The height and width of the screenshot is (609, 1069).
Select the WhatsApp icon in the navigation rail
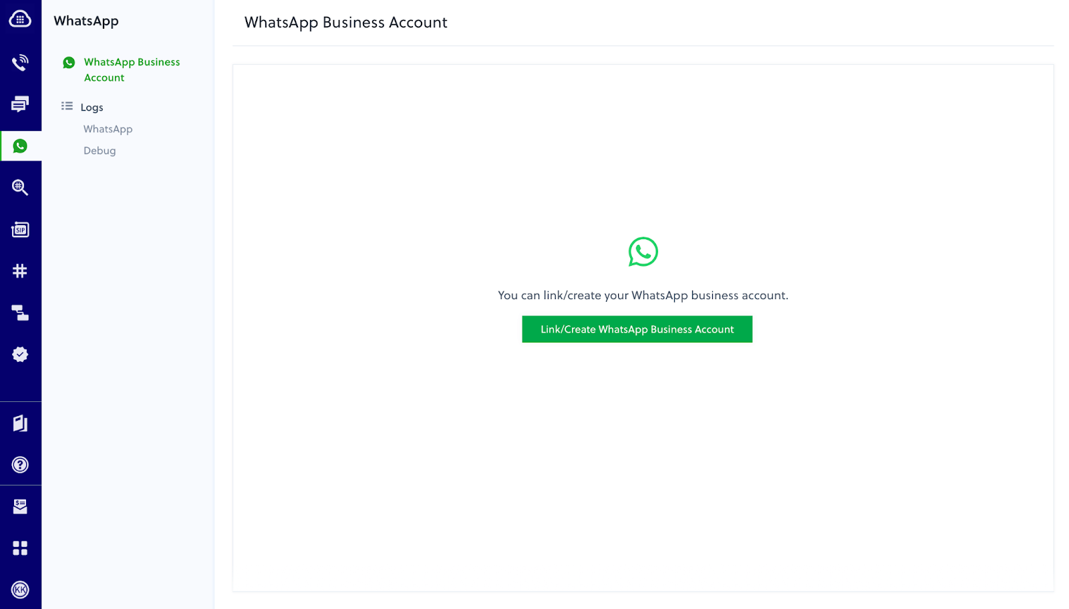click(x=20, y=146)
